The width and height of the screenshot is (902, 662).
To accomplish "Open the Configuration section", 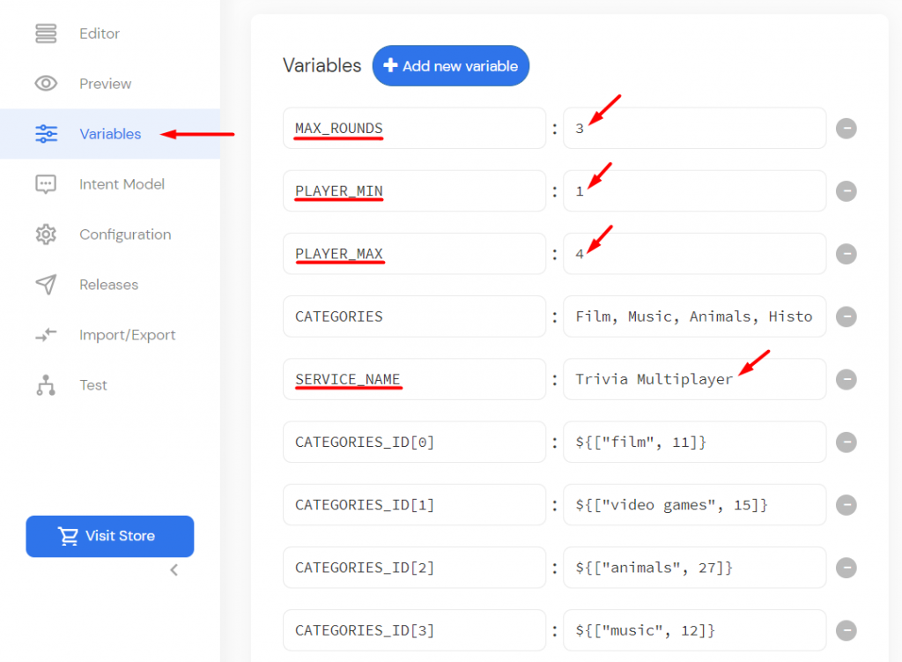I will pyautogui.click(x=125, y=234).
